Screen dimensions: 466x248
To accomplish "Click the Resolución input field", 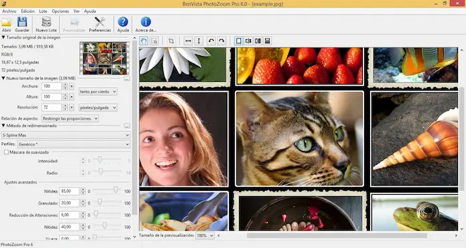I will (x=51, y=108).
